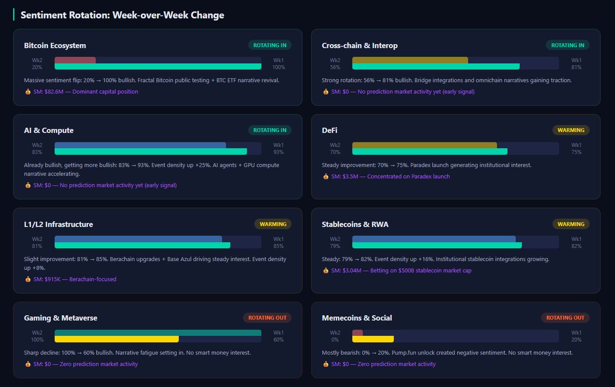Click the green Wk1 75% bar in DeFi
The width and height of the screenshot is (615, 387).
click(x=430, y=152)
